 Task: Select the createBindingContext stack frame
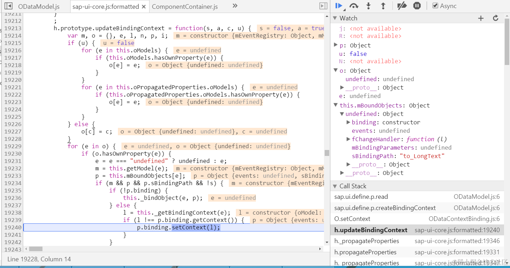(x=417, y=208)
